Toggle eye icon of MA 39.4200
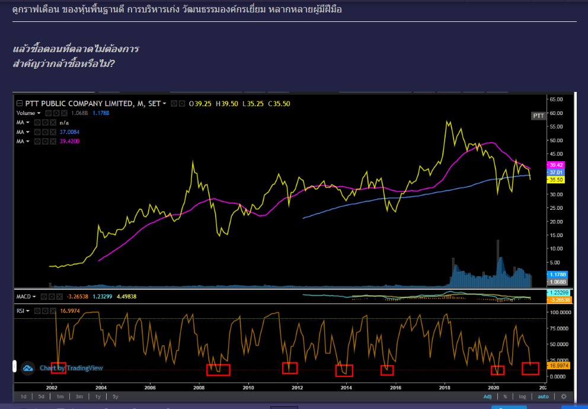This screenshot has width=588, height=409. pos(37,141)
